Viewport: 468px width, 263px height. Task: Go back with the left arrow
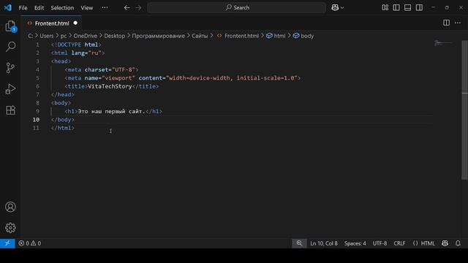[x=127, y=8]
